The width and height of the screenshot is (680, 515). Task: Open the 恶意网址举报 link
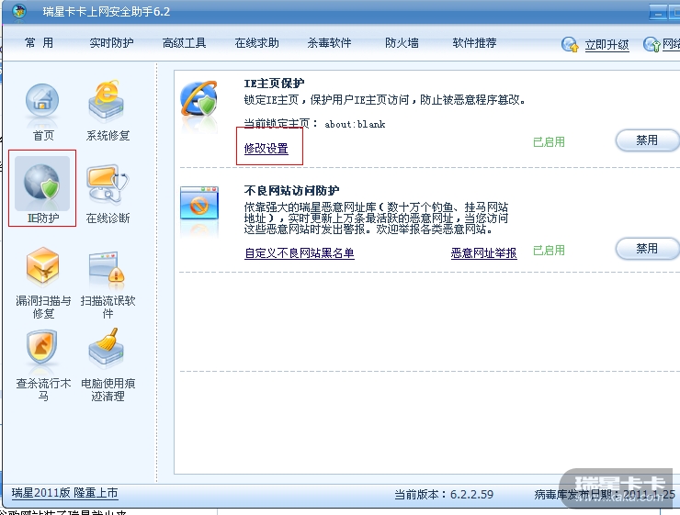(483, 253)
